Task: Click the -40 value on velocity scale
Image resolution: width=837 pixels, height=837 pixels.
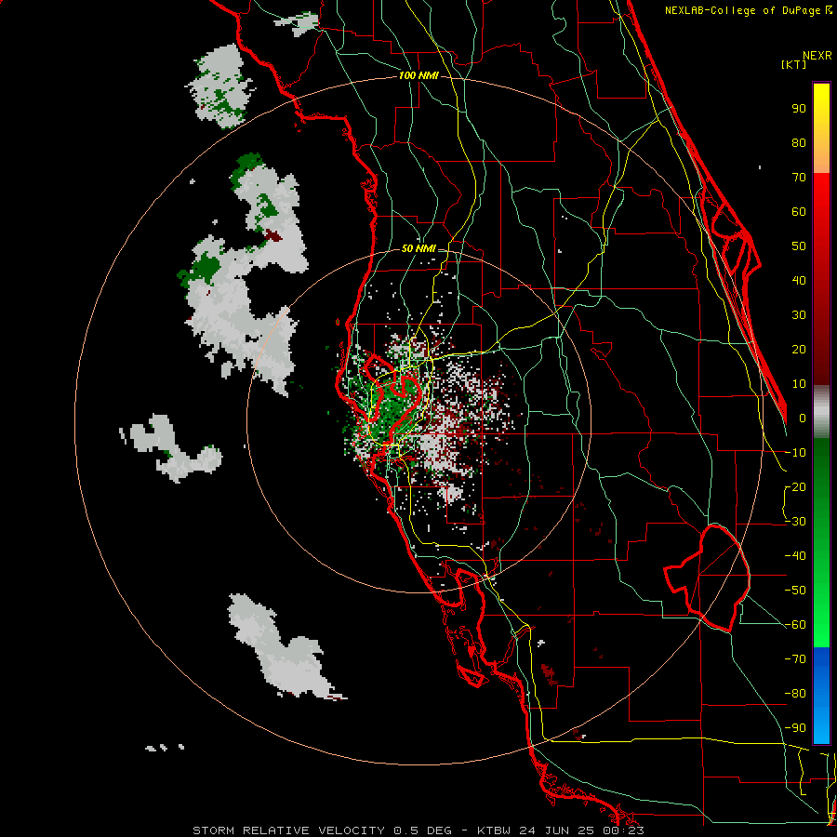Action: tap(795, 556)
